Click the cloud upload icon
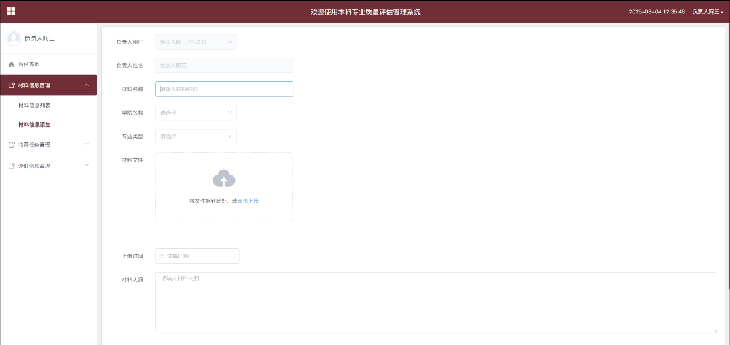The height and width of the screenshot is (345, 730). click(224, 179)
